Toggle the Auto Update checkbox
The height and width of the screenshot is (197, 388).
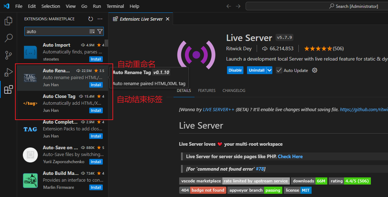279,71
